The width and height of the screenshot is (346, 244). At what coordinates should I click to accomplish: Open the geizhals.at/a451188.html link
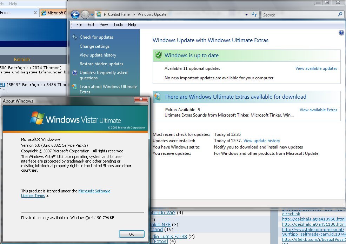coord(314,224)
